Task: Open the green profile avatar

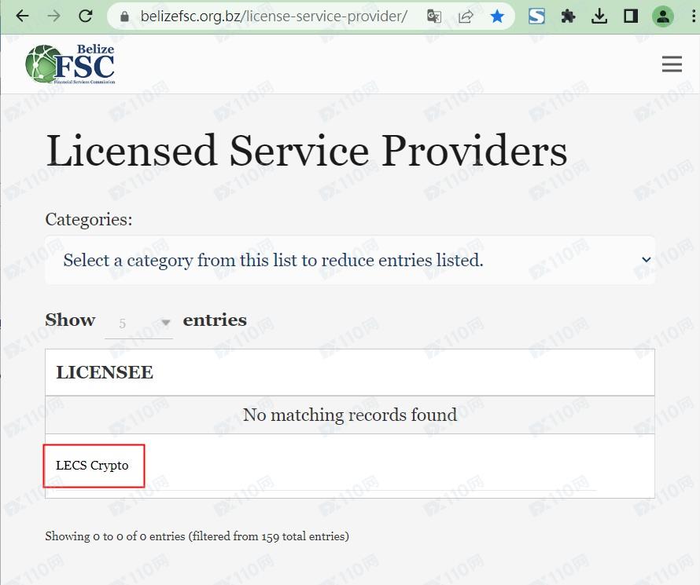Action: click(x=663, y=16)
